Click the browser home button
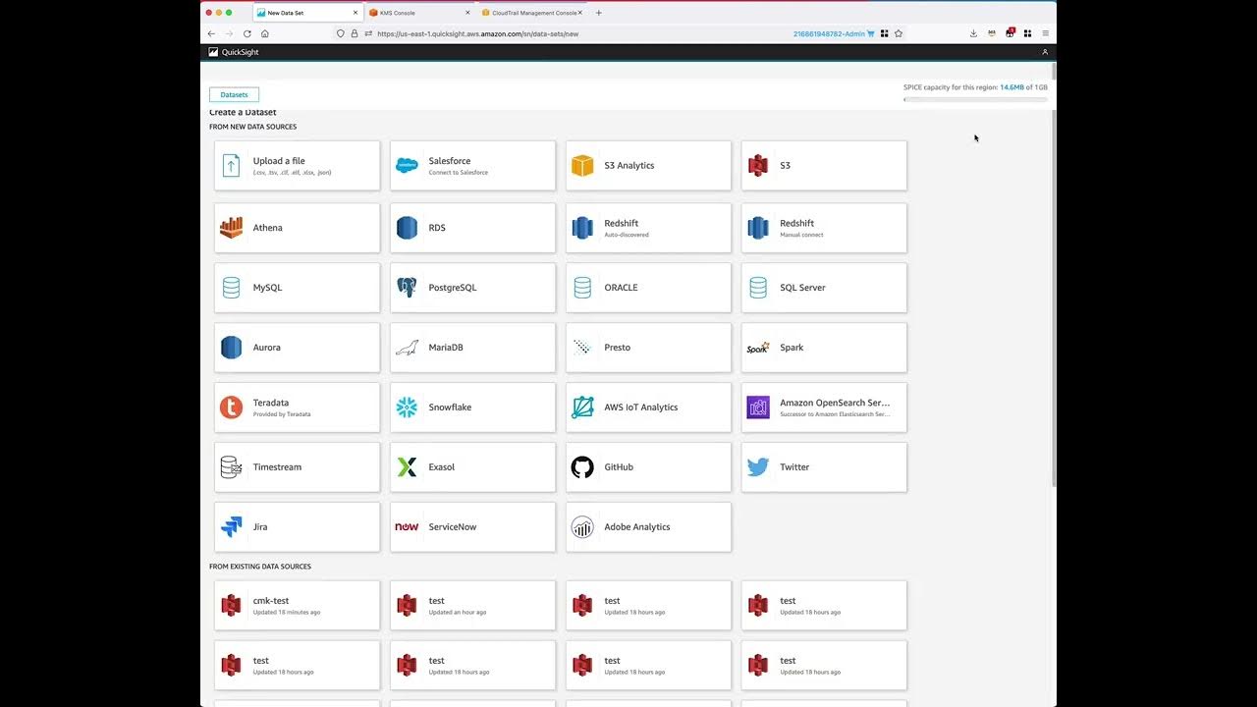Screen dimensions: 1257x707 click(265, 33)
